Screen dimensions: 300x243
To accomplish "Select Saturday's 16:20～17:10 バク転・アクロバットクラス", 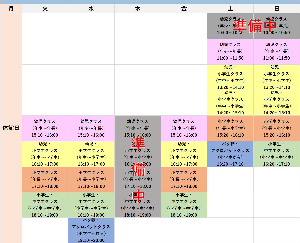I will pos(230,154).
